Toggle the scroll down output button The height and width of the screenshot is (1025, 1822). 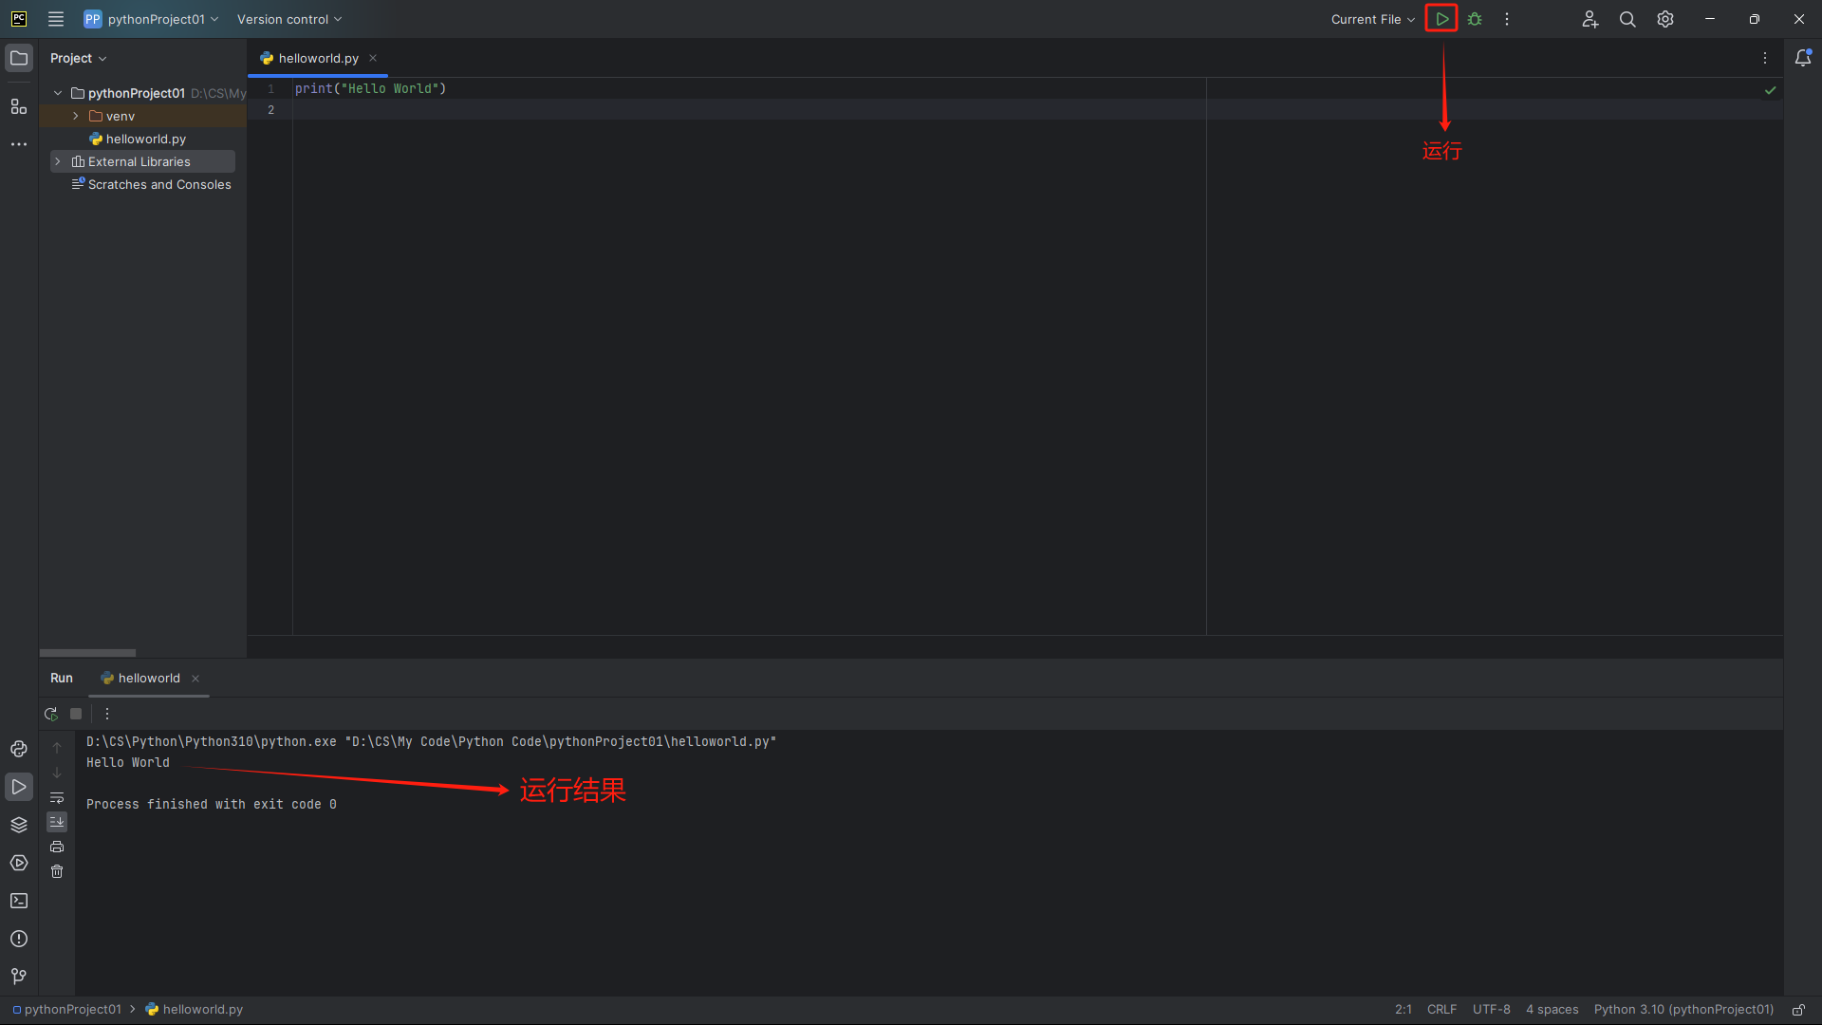[x=56, y=822]
